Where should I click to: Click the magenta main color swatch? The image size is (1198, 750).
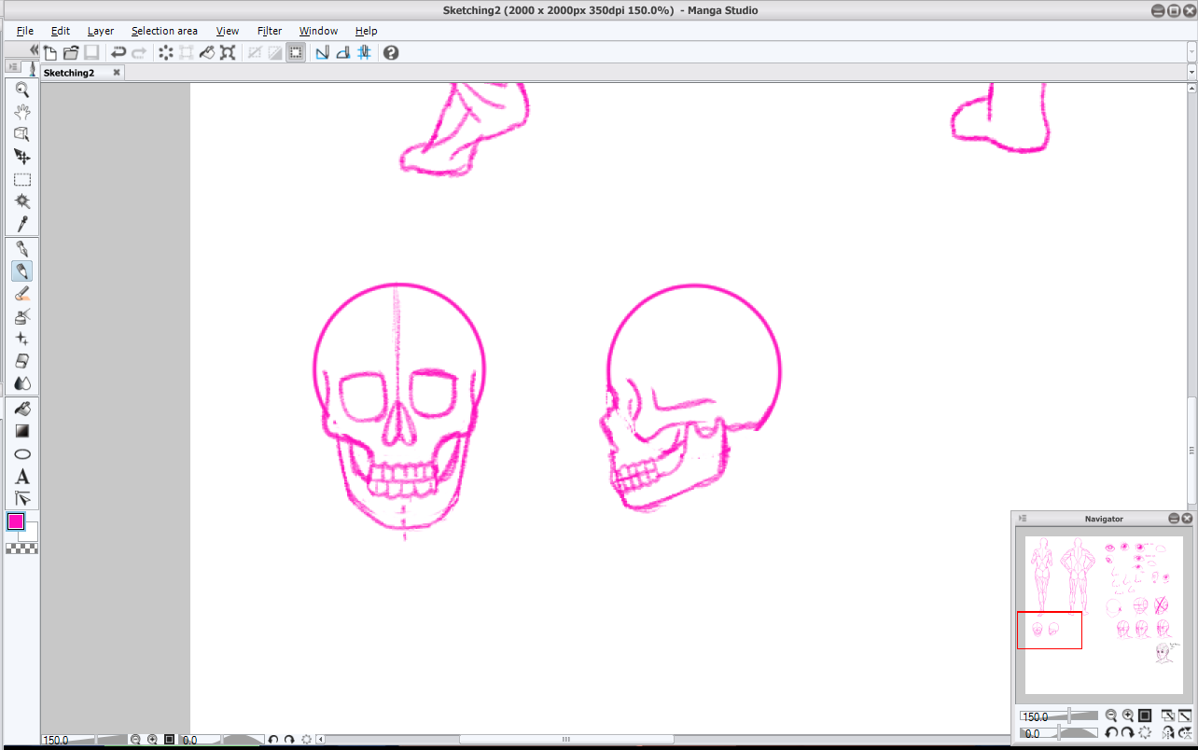coord(16,521)
